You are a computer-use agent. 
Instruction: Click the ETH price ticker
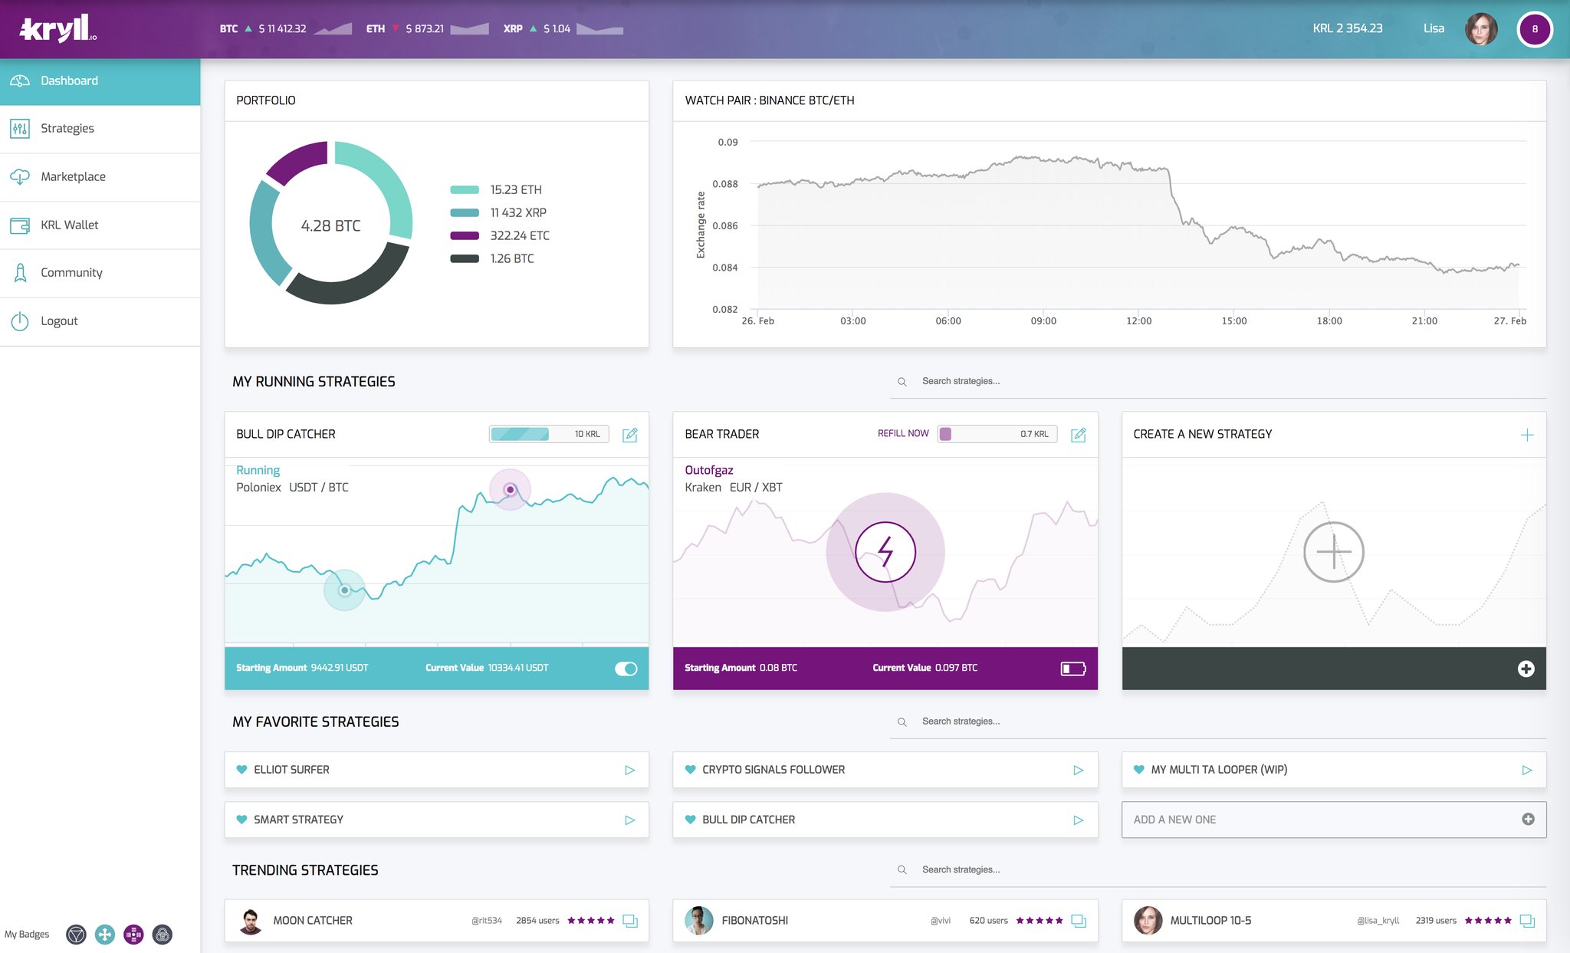tap(427, 29)
